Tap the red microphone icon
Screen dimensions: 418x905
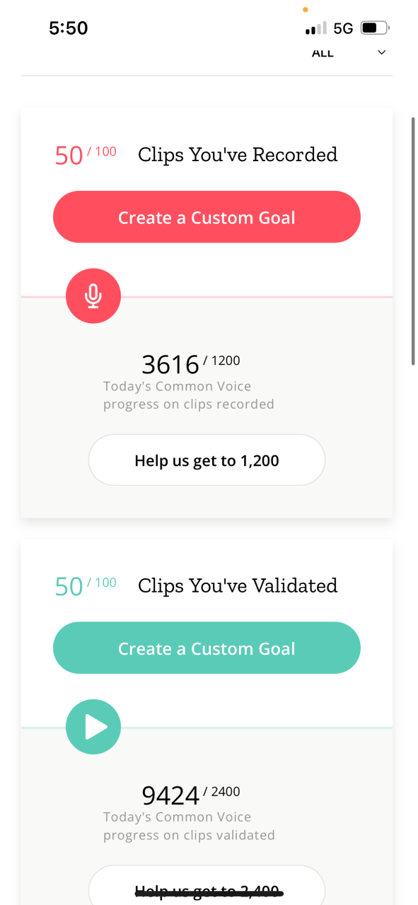tap(93, 296)
